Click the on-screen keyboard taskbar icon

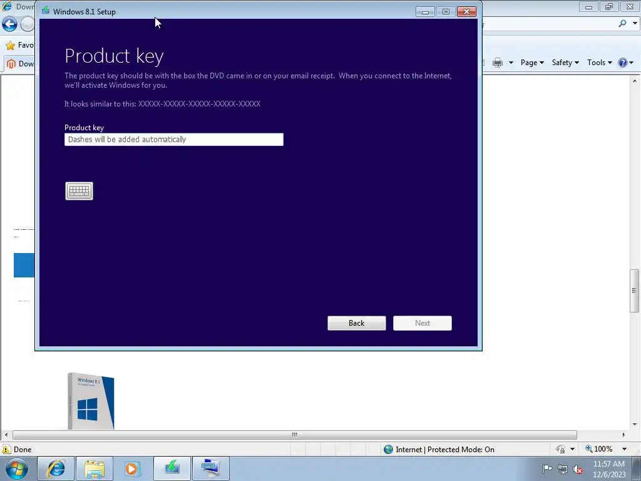click(x=211, y=468)
